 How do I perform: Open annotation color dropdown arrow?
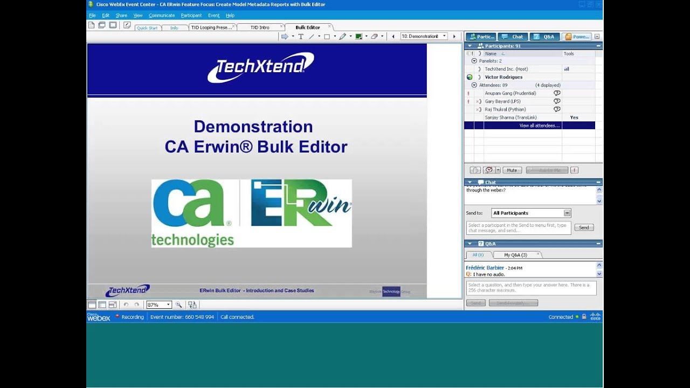pyautogui.click(x=366, y=37)
